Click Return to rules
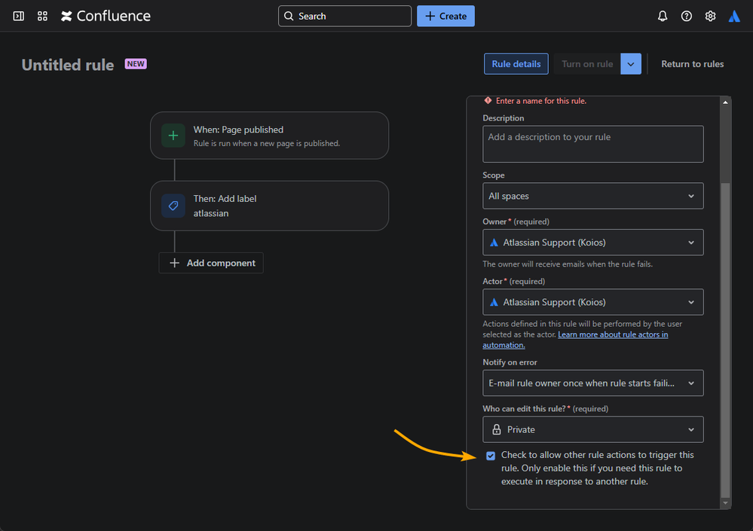 click(x=692, y=64)
